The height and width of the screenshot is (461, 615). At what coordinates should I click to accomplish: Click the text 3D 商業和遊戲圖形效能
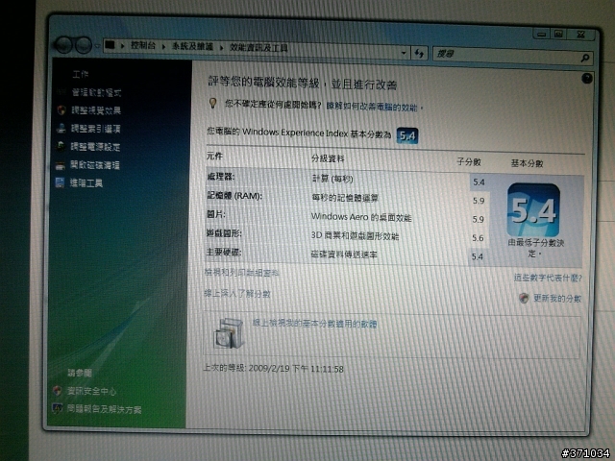(355, 236)
